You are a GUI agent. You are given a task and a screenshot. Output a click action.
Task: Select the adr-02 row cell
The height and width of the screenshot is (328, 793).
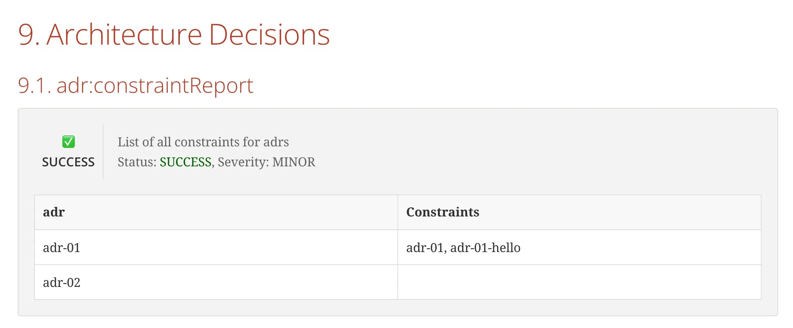click(x=216, y=282)
